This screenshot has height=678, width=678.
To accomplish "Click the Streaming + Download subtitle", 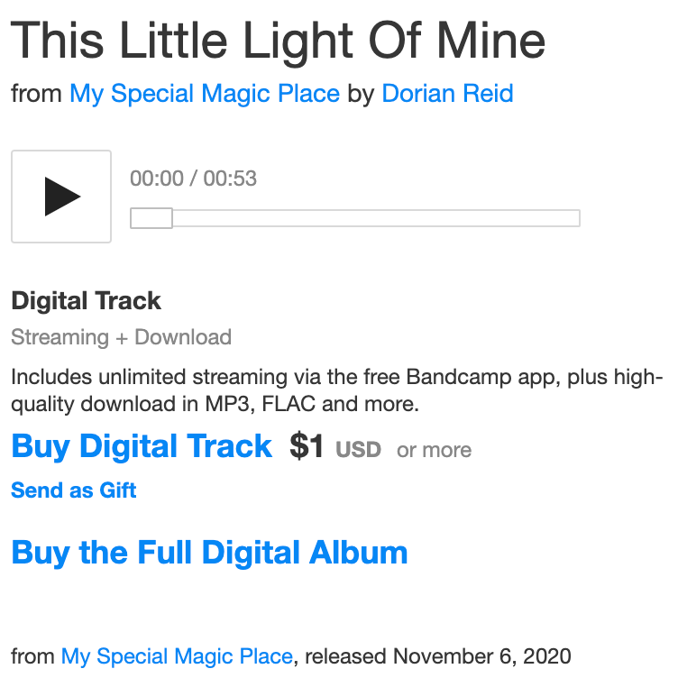I will tap(121, 337).
